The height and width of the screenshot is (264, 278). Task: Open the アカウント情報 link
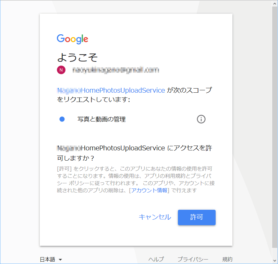pos(149,190)
